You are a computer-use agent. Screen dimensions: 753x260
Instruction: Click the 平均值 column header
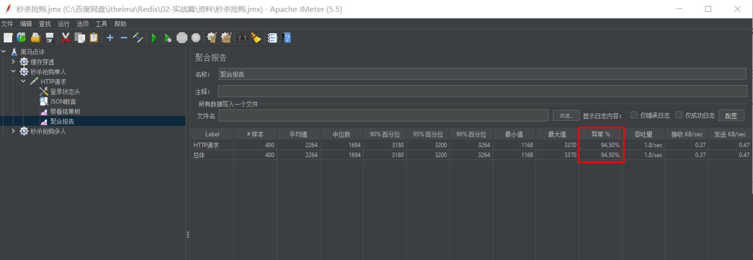[298, 134]
